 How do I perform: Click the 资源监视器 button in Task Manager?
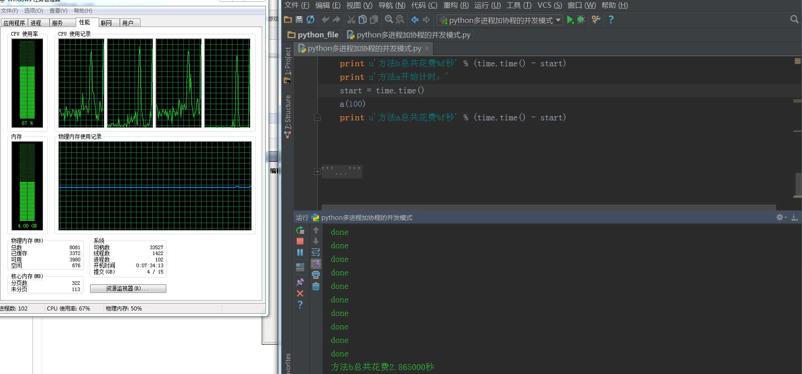128,288
